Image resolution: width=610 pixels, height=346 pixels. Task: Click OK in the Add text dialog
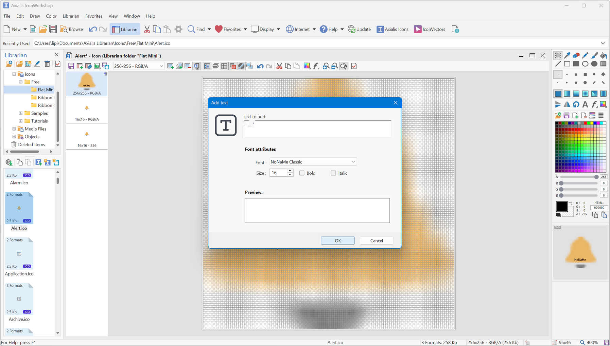pyautogui.click(x=338, y=241)
